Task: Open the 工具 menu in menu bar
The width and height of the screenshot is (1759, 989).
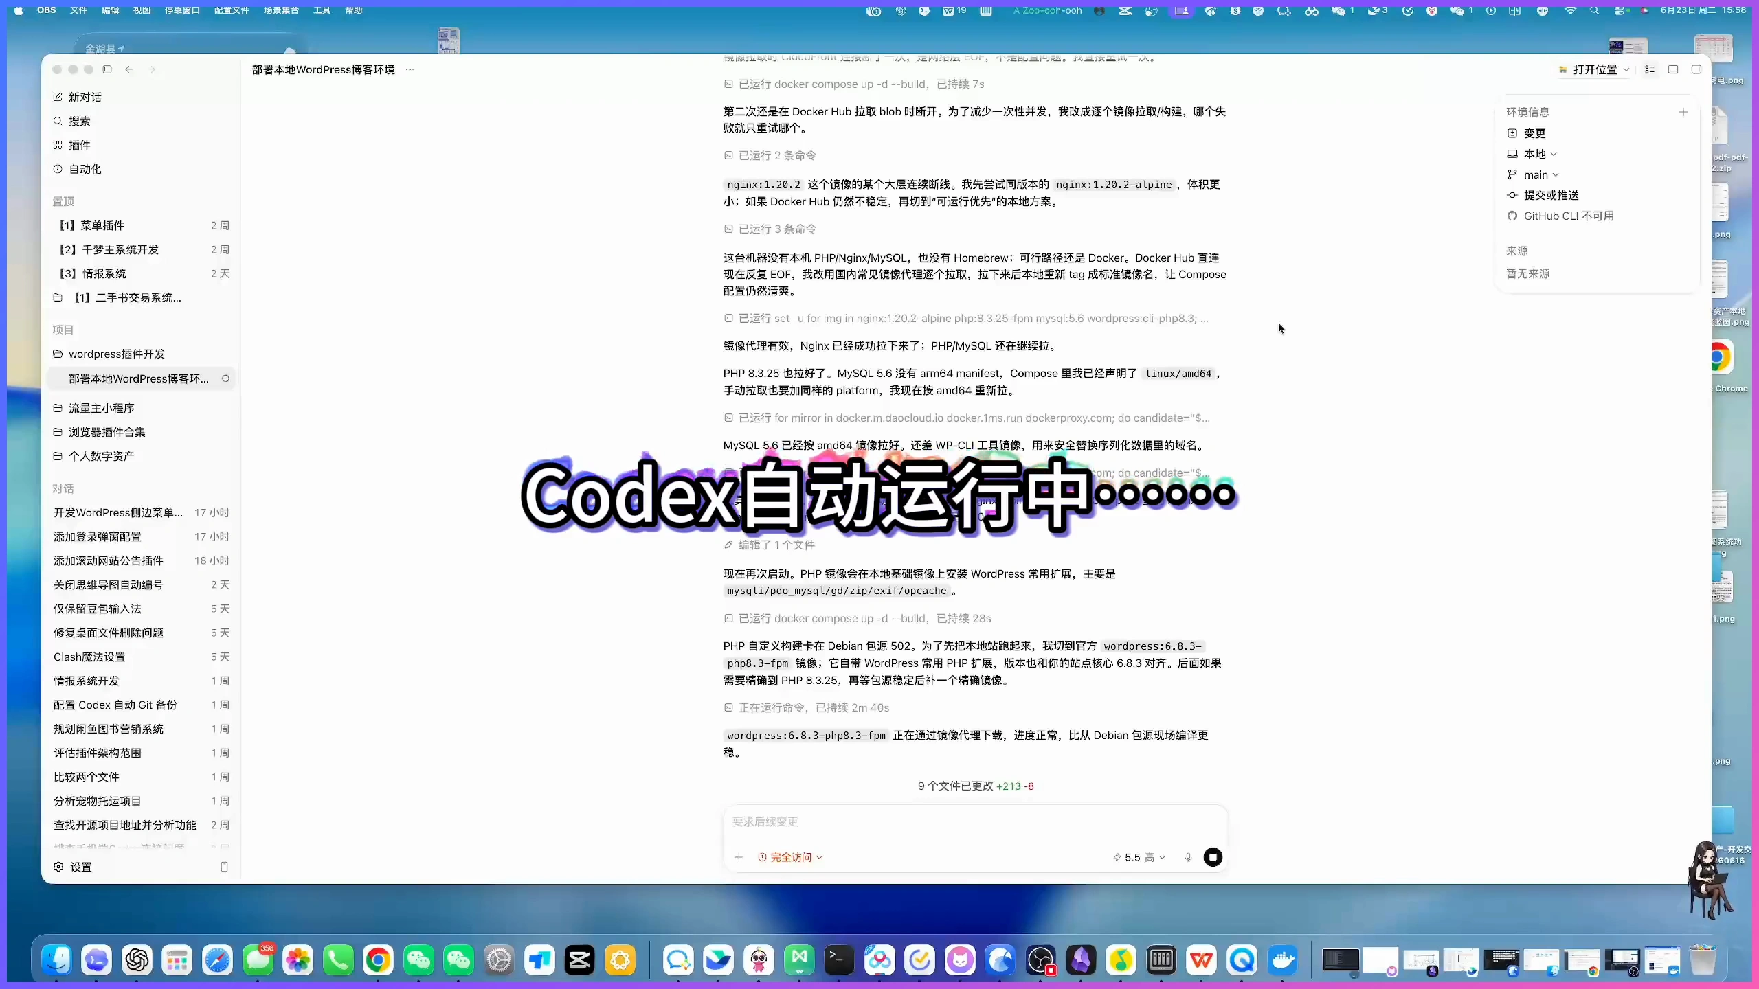Action: pos(322,10)
